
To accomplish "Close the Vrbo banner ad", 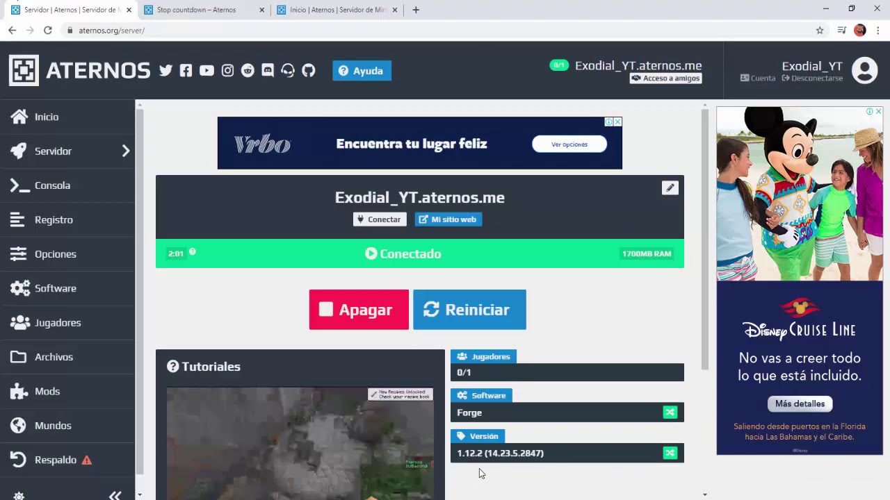I will [x=617, y=122].
